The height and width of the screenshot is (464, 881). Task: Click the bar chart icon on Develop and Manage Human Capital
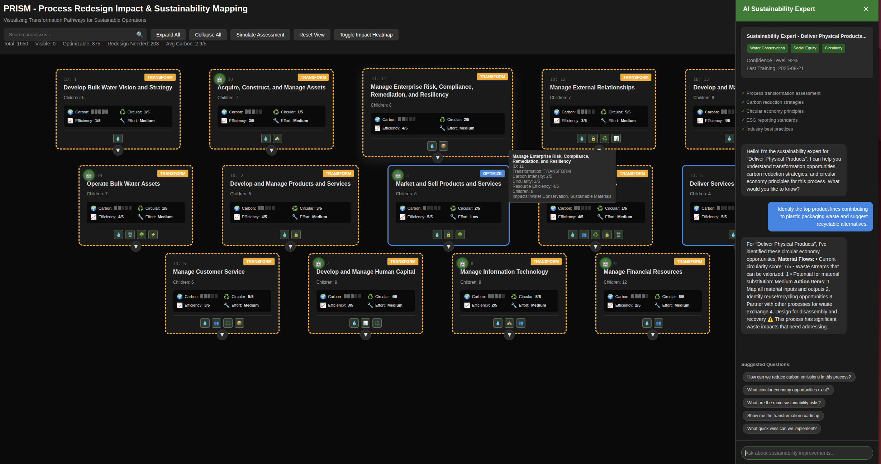(365, 323)
